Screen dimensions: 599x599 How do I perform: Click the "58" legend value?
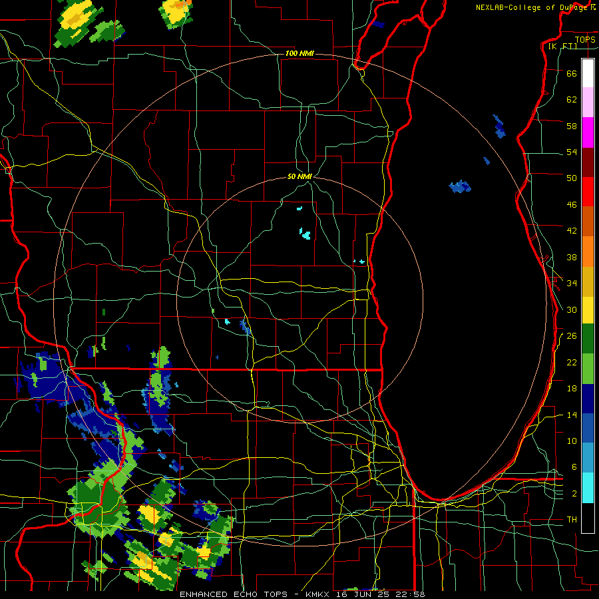click(x=572, y=126)
